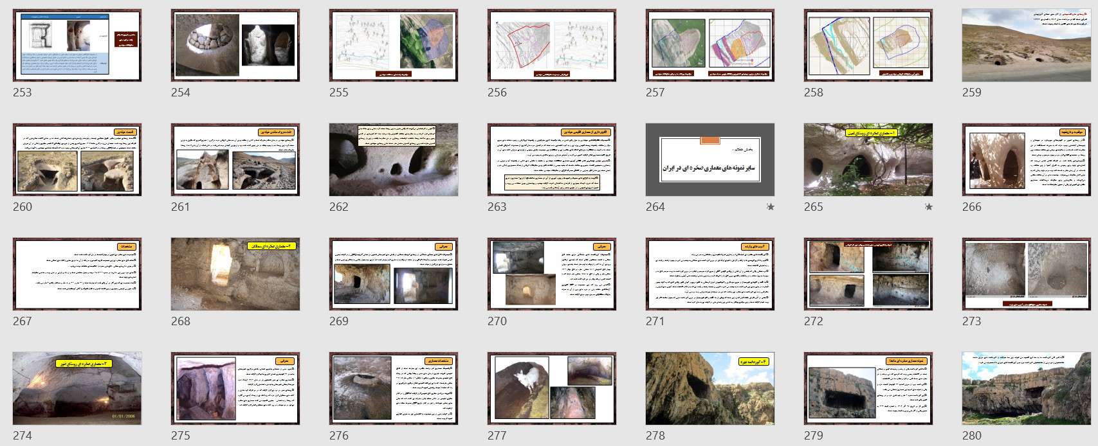The height and width of the screenshot is (446, 1098).
Task: Select slide 274 dated cave interior photo
Action: click(x=77, y=388)
